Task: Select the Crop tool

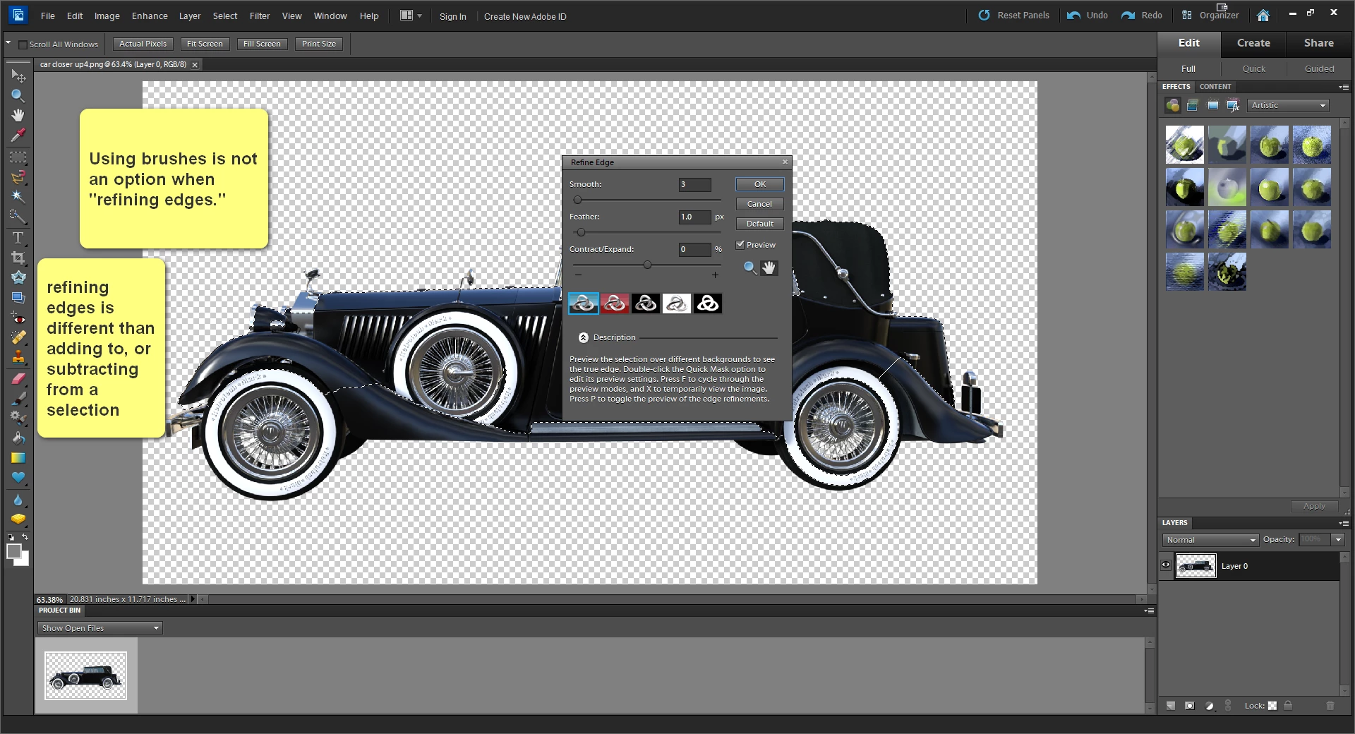Action: point(18,258)
